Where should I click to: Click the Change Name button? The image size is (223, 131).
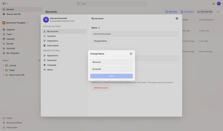point(100,41)
